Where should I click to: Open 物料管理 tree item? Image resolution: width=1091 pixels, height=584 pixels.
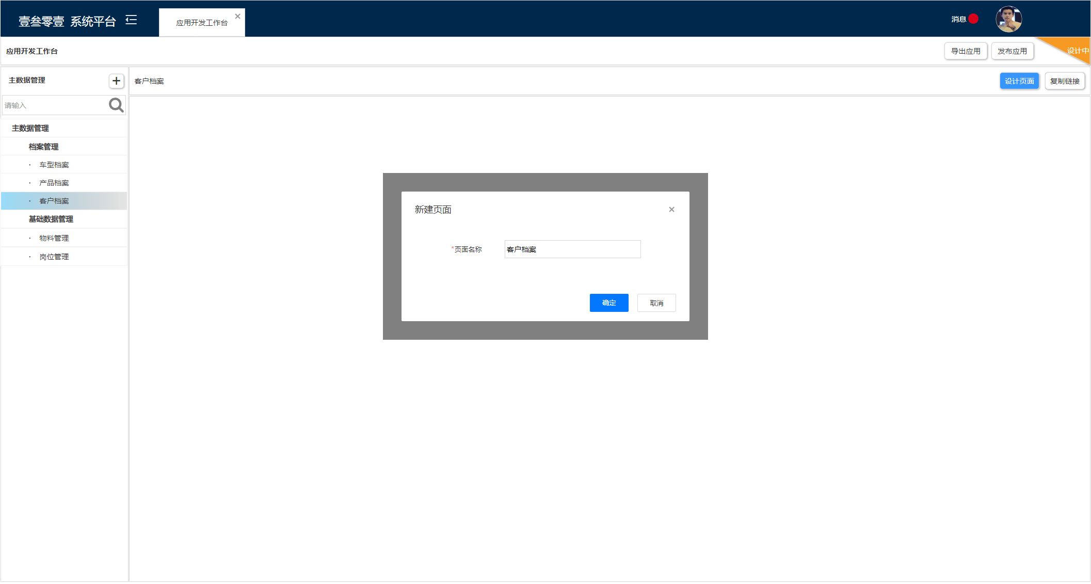point(54,239)
